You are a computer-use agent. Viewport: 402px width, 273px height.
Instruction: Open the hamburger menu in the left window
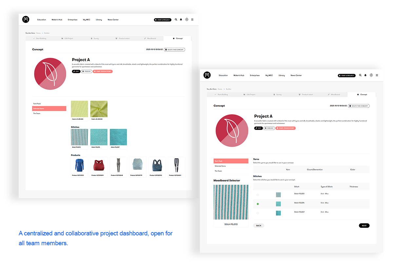[192, 20]
